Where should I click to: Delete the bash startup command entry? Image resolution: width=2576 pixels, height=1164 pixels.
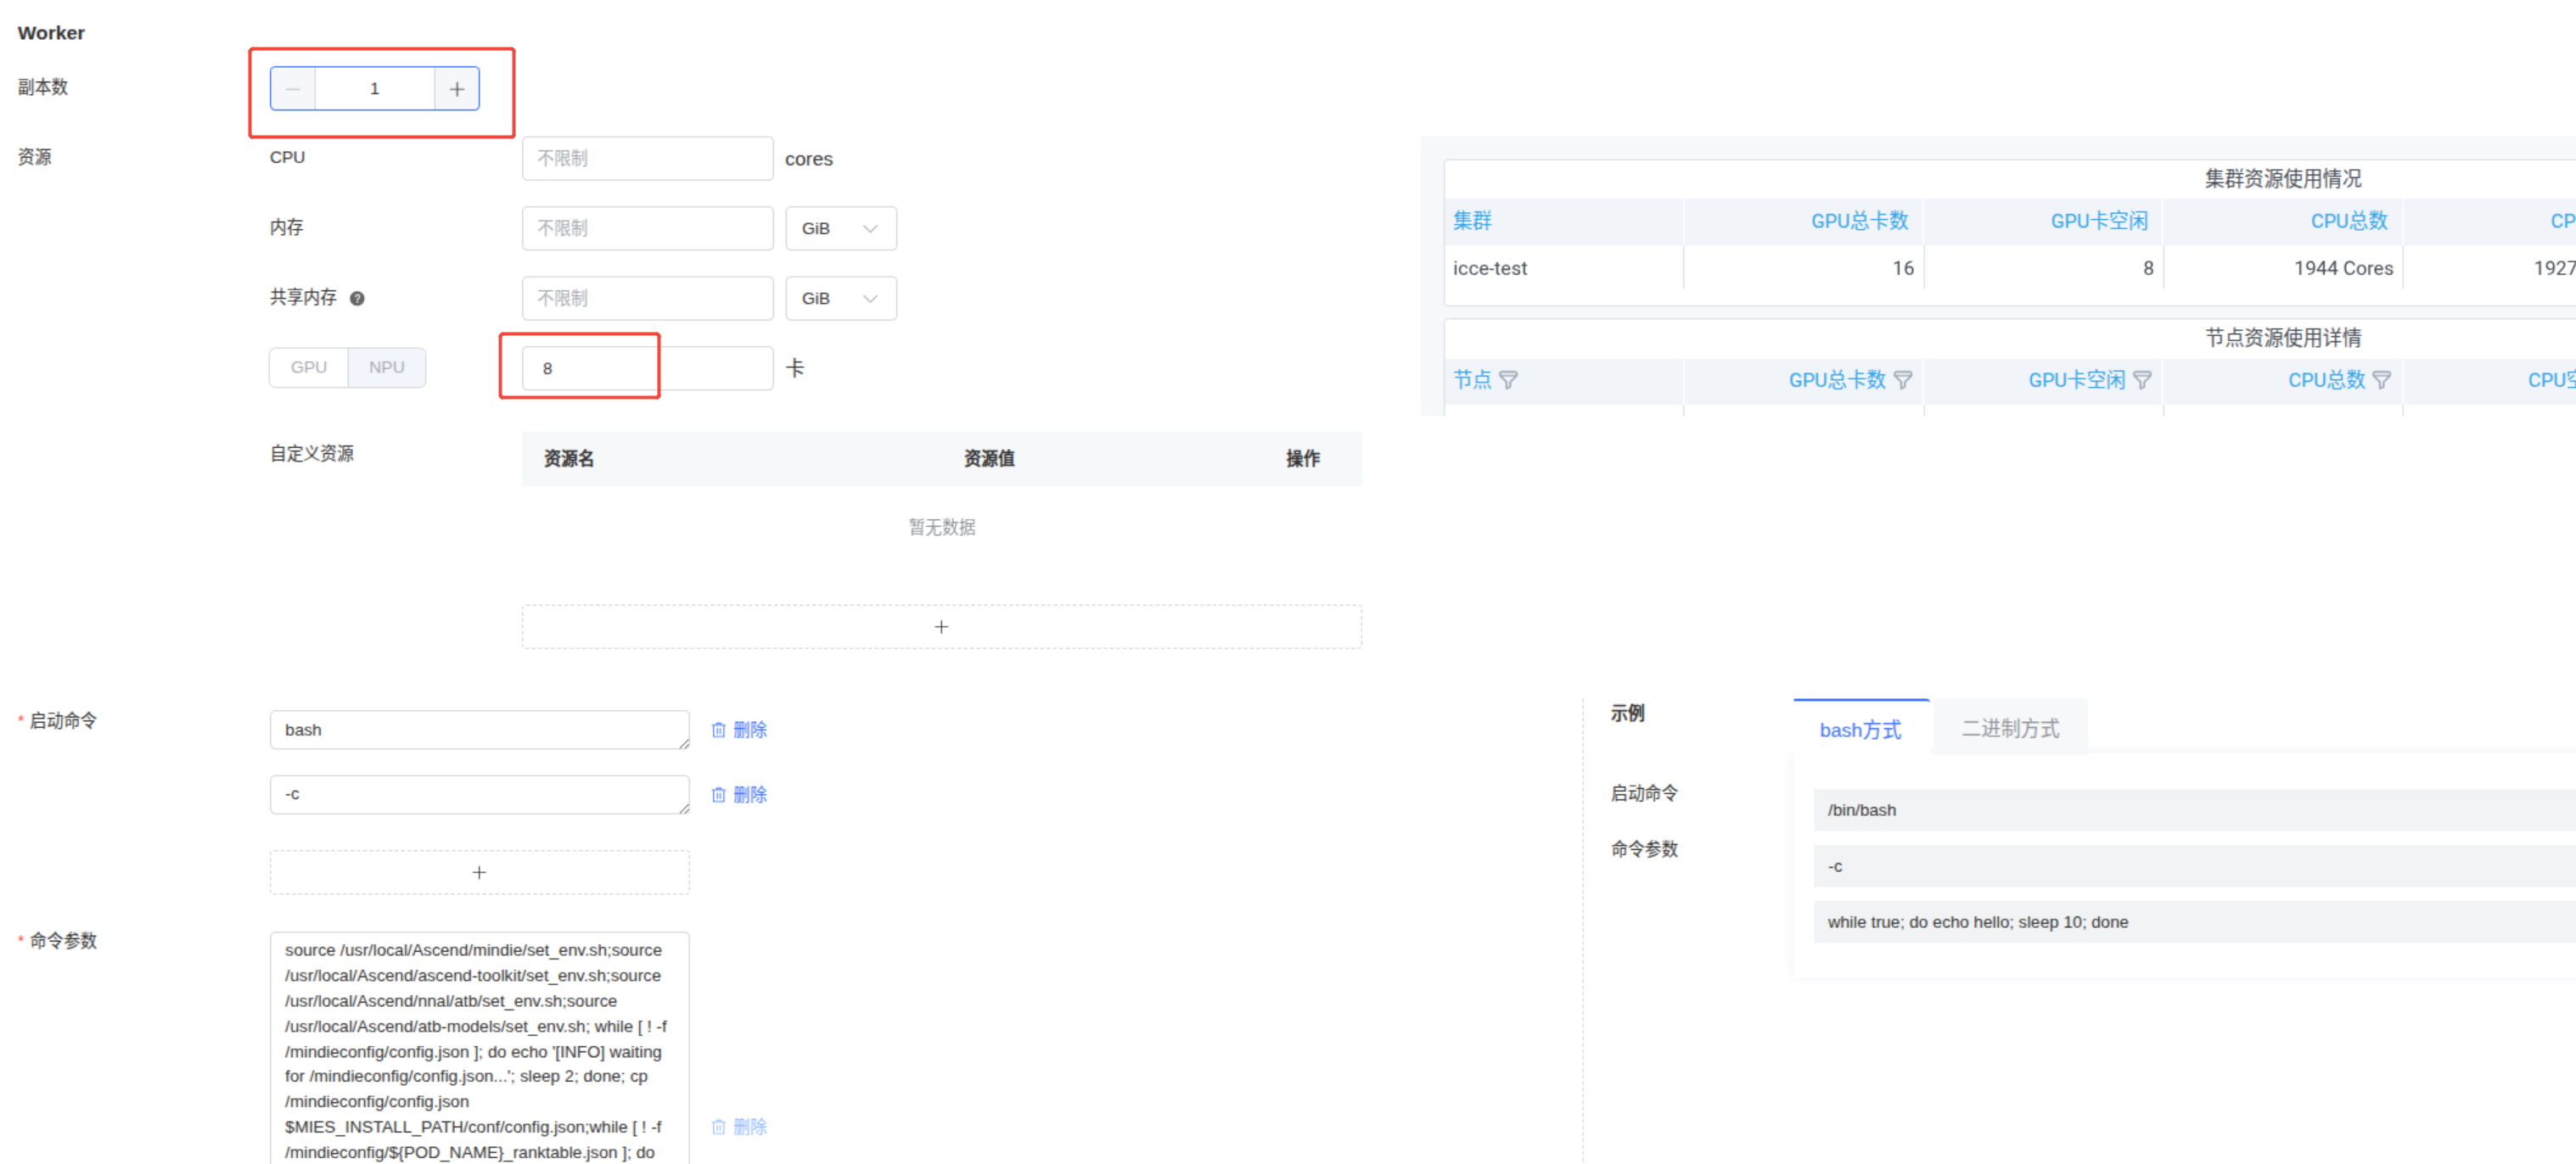[739, 730]
